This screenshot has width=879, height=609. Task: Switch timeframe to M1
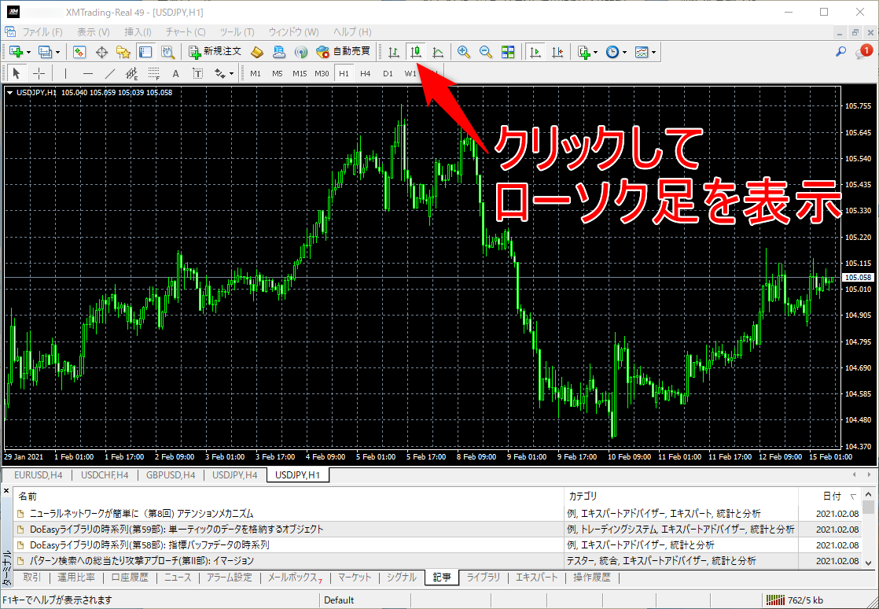(256, 73)
